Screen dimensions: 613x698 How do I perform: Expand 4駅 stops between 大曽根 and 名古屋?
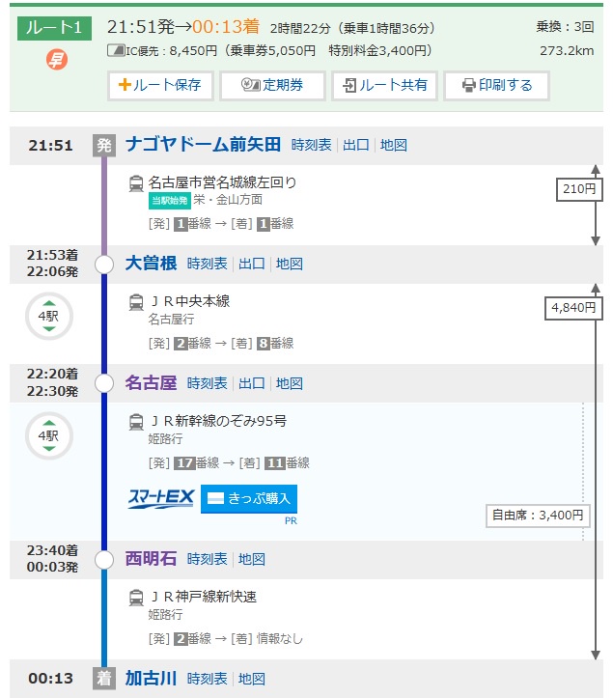click(49, 316)
